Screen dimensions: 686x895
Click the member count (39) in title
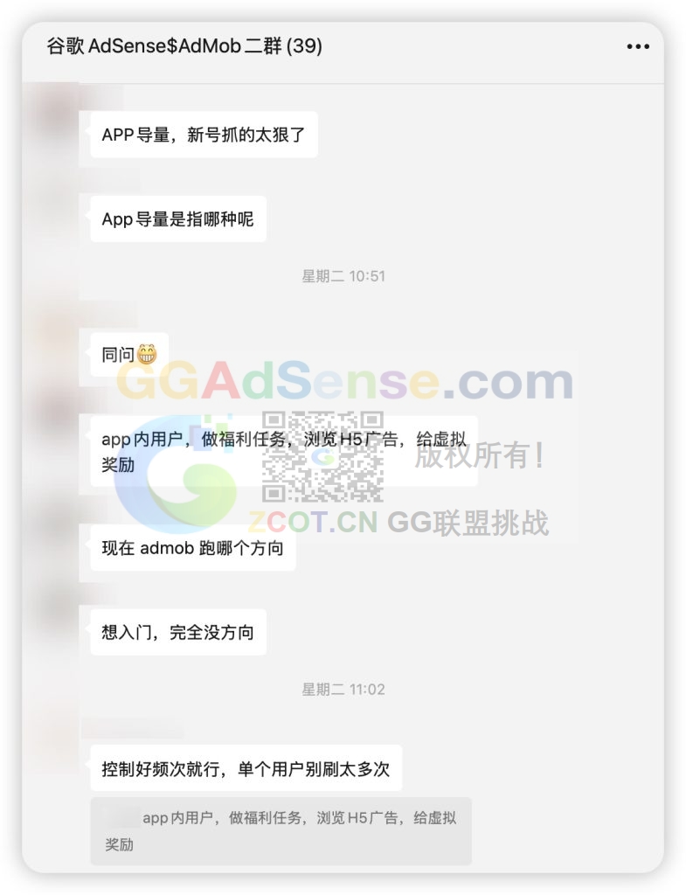(304, 45)
